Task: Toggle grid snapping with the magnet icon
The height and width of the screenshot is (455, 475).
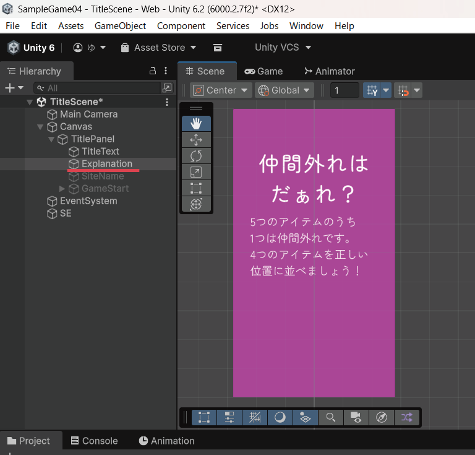Action: (403, 90)
